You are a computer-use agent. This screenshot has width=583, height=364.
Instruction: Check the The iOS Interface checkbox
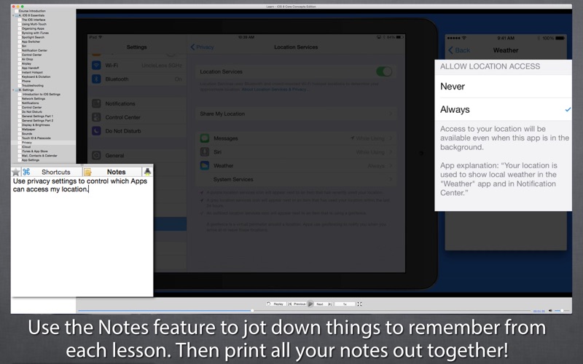[x=20, y=20]
